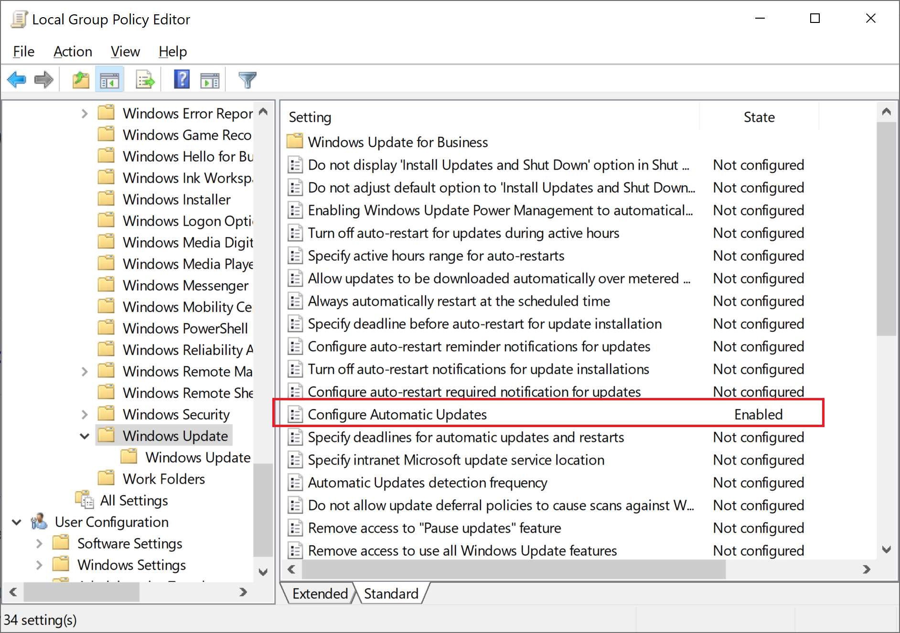Screen dimensions: 900x633
Task: Click the Up one level folder icon
Action: [x=81, y=79]
